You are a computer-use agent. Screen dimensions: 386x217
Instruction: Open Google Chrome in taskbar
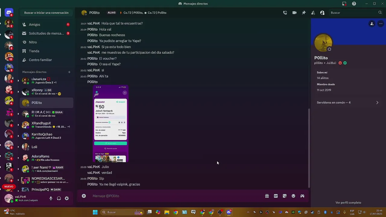coord(176,212)
